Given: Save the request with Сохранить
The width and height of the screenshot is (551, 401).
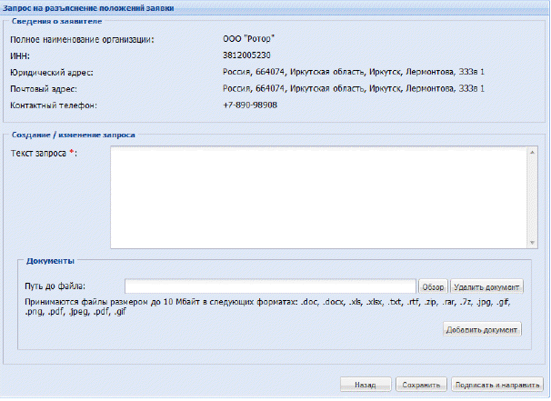Looking at the screenshot, I should (x=421, y=385).
